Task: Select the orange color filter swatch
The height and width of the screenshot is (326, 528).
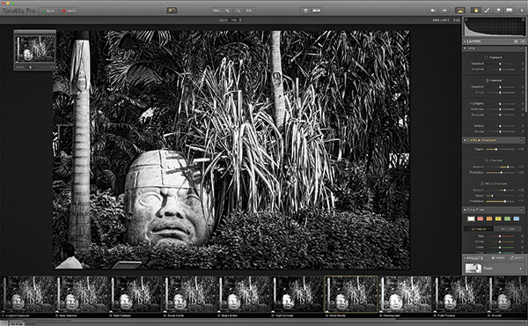Action: pyautogui.click(x=489, y=219)
